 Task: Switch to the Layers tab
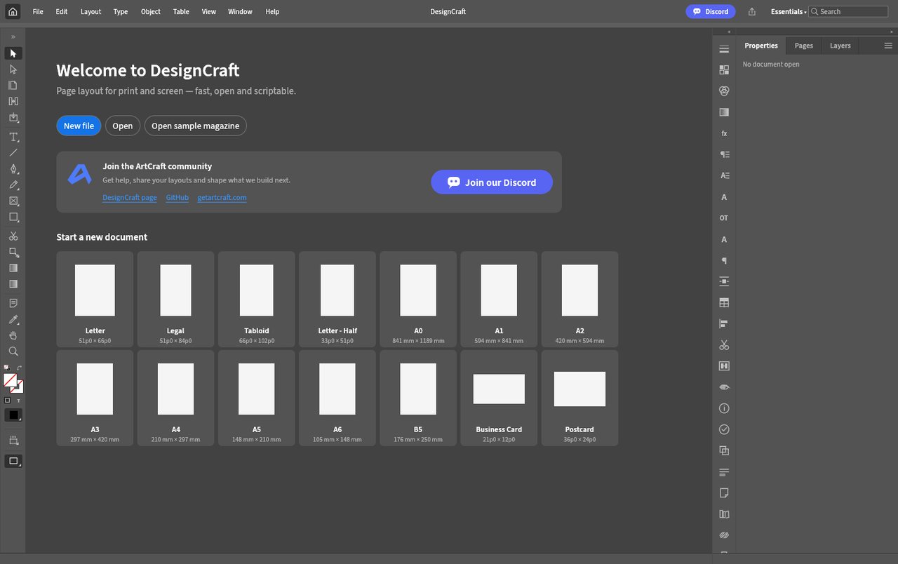[840, 46]
